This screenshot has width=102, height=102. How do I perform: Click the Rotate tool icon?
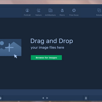pyautogui.click(x=99, y=10)
